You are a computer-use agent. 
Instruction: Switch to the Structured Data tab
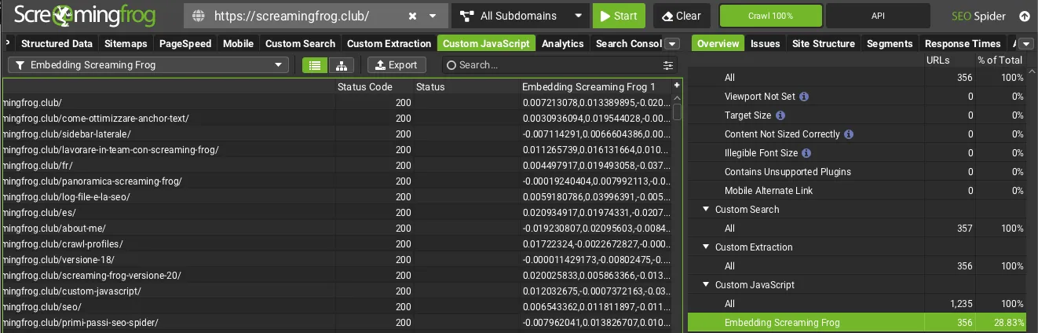pos(57,43)
